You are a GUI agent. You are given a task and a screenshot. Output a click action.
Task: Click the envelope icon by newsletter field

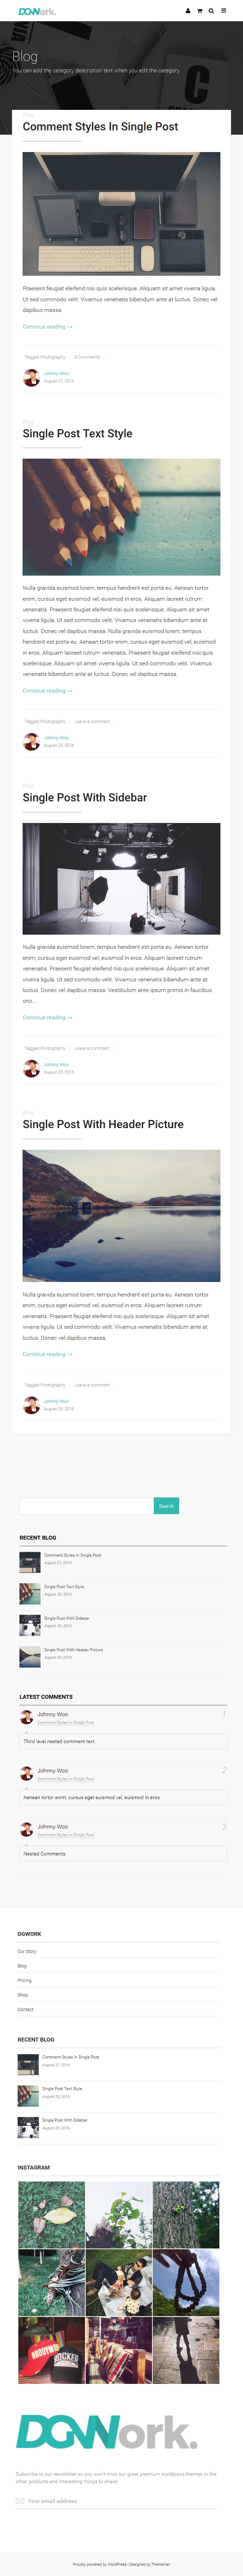20,2501
